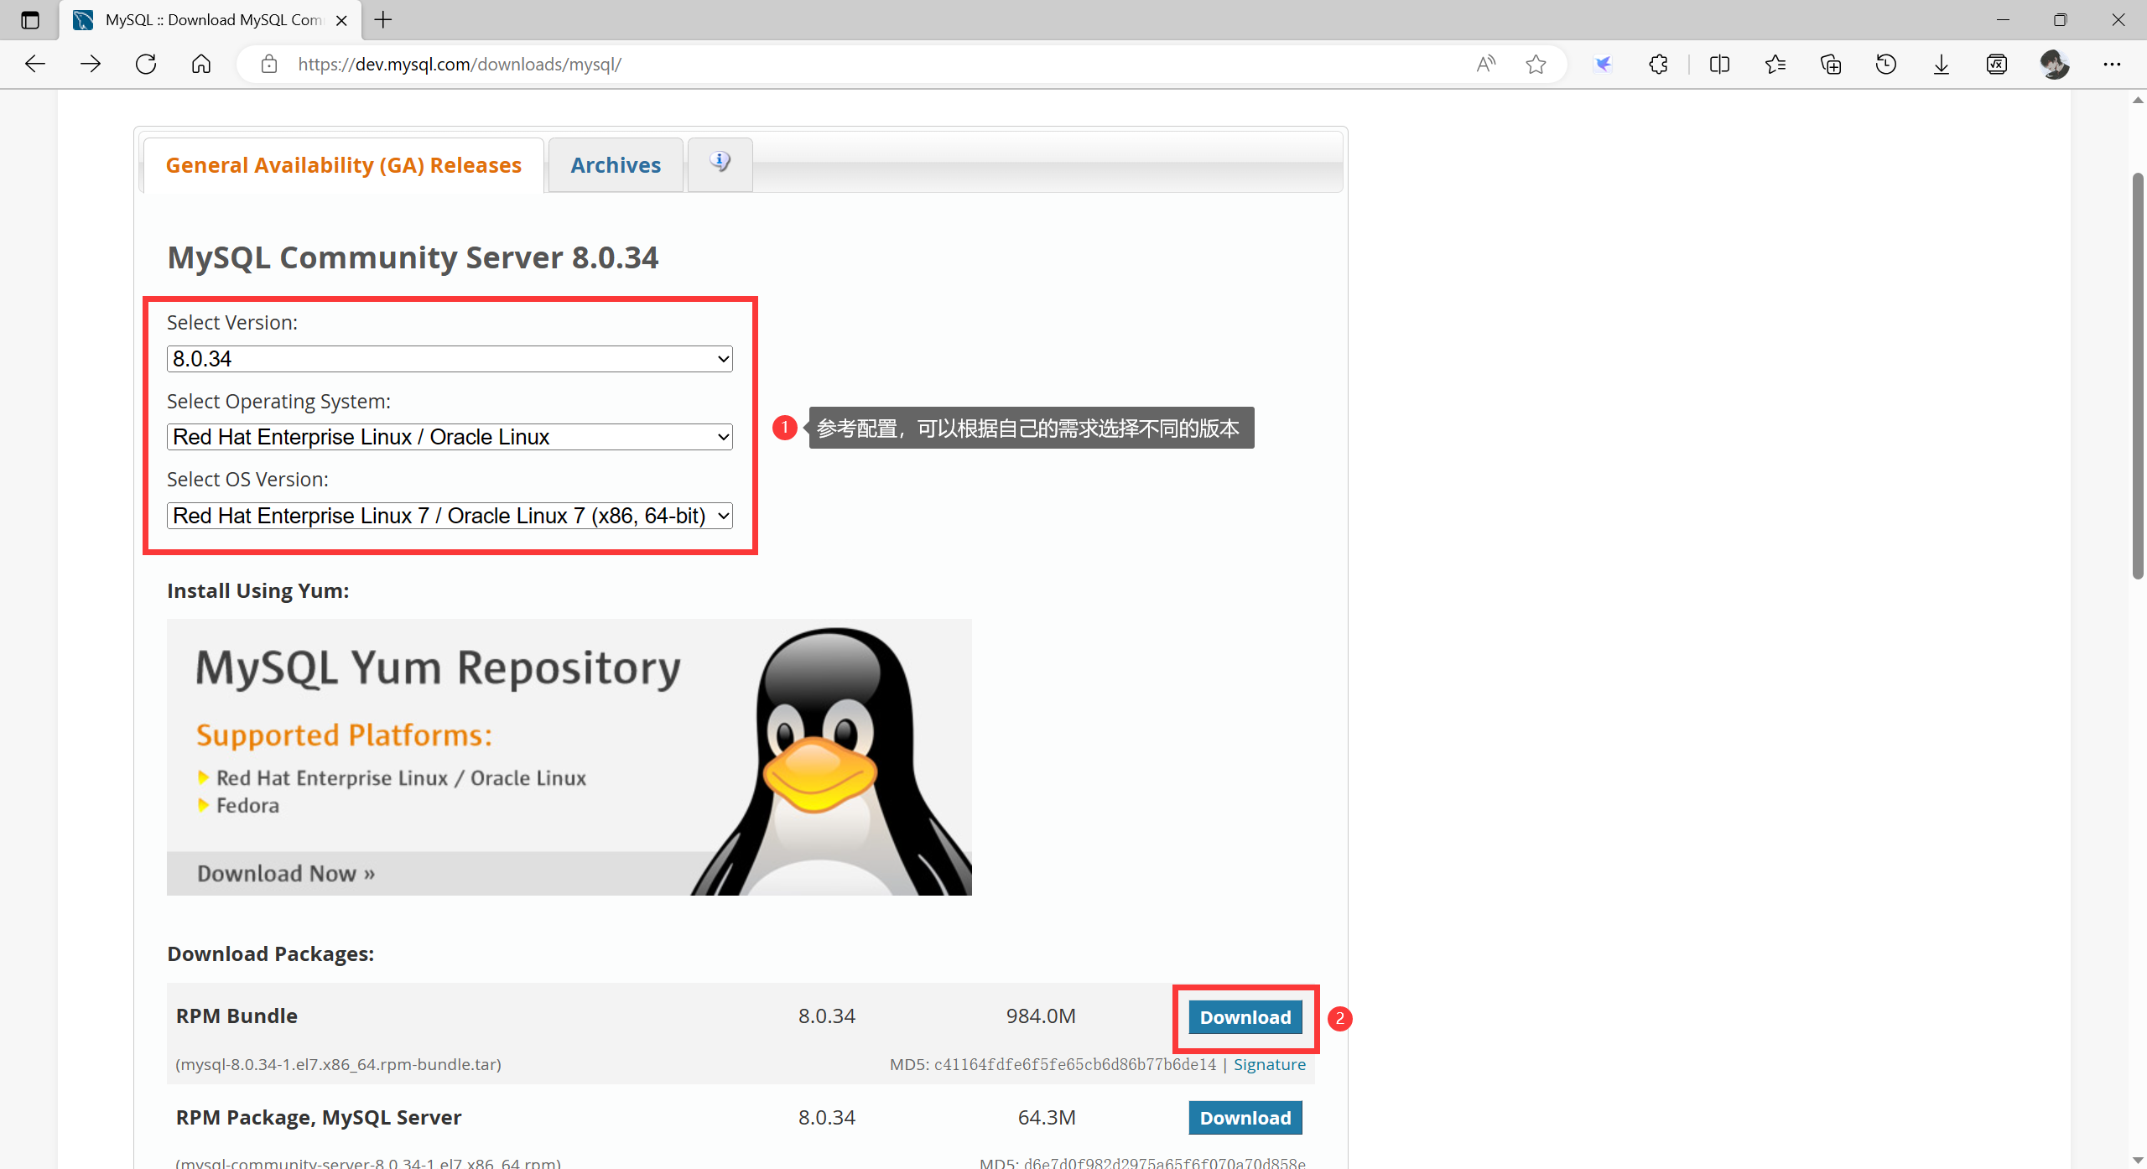2147x1169 pixels.
Task: Click the Install Using Yum heading
Action: [x=257, y=590]
